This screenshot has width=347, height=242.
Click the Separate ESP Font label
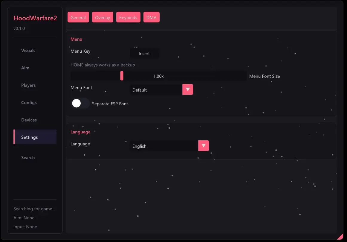110,104
